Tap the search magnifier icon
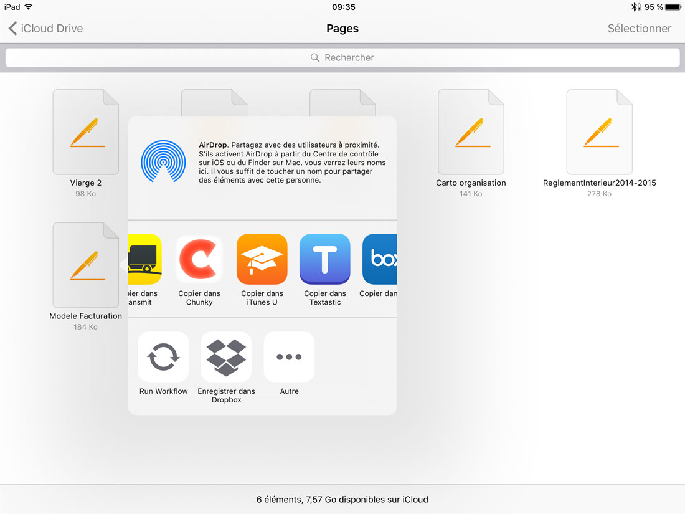Screen dimensions: 685x514 coord(315,58)
